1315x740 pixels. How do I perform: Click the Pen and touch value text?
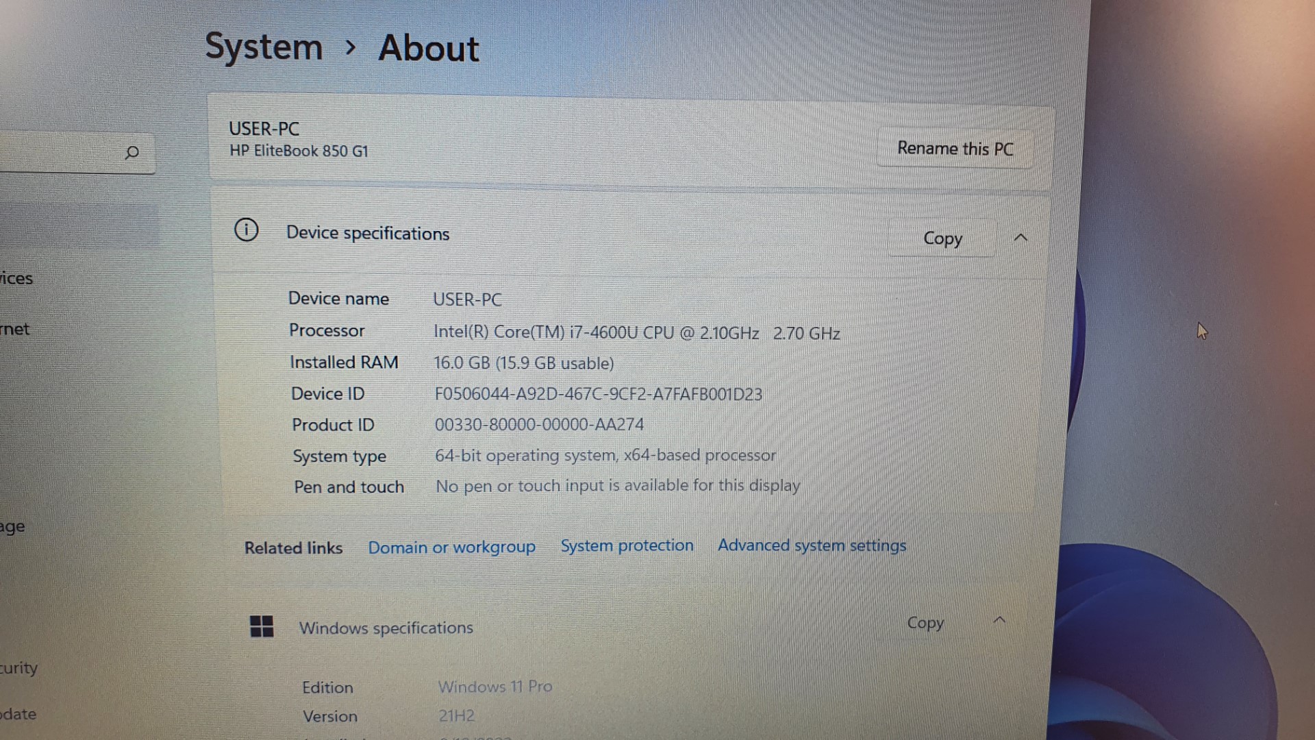[618, 486]
